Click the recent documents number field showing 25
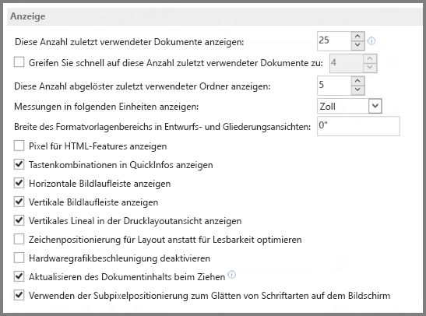 pos(334,41)
